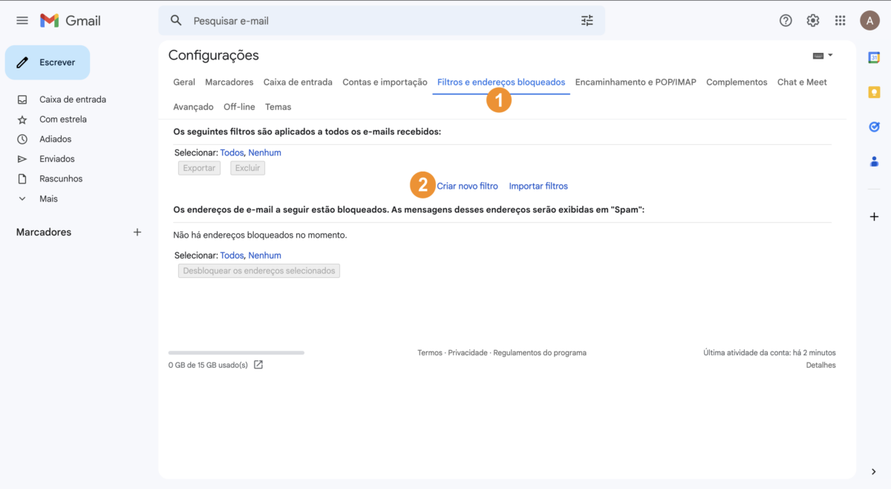891x489 pixels.
Task: Select Filtros e endereços bloqueados tab
Action: point(501,82)
